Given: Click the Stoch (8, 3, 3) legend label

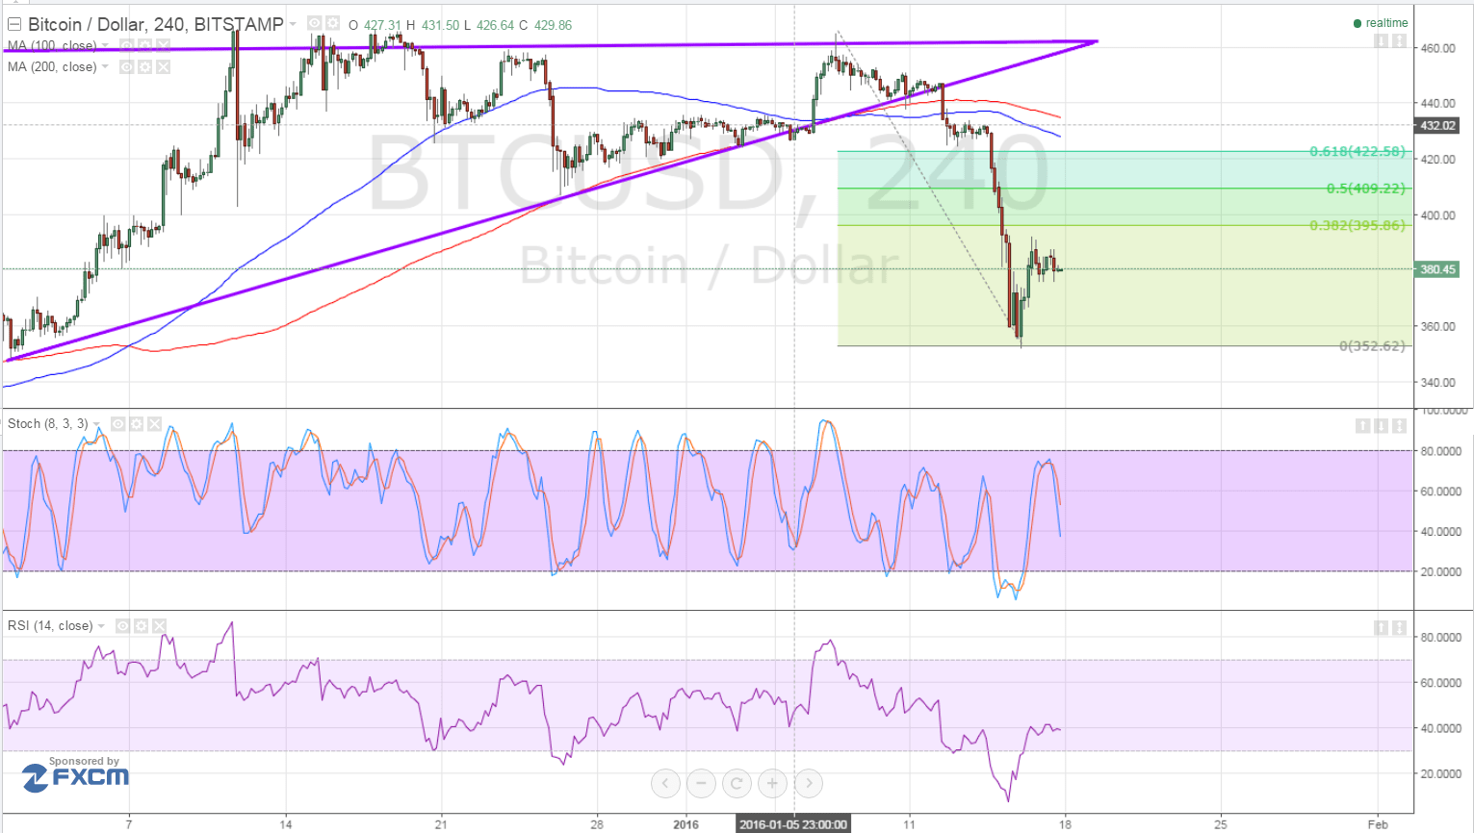Looking at the screenshot, I should pyautogui.click(x=48, y=424).
